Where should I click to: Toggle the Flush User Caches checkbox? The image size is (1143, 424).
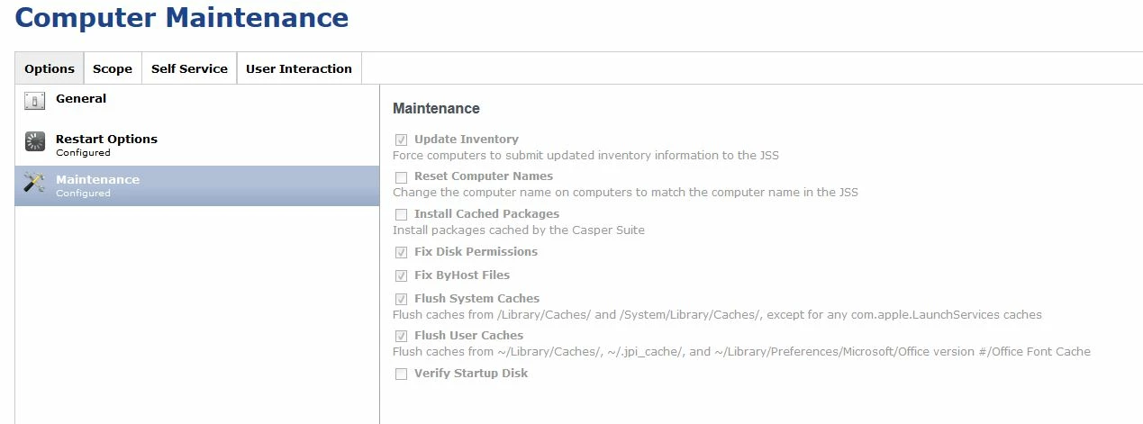[401, 337]
